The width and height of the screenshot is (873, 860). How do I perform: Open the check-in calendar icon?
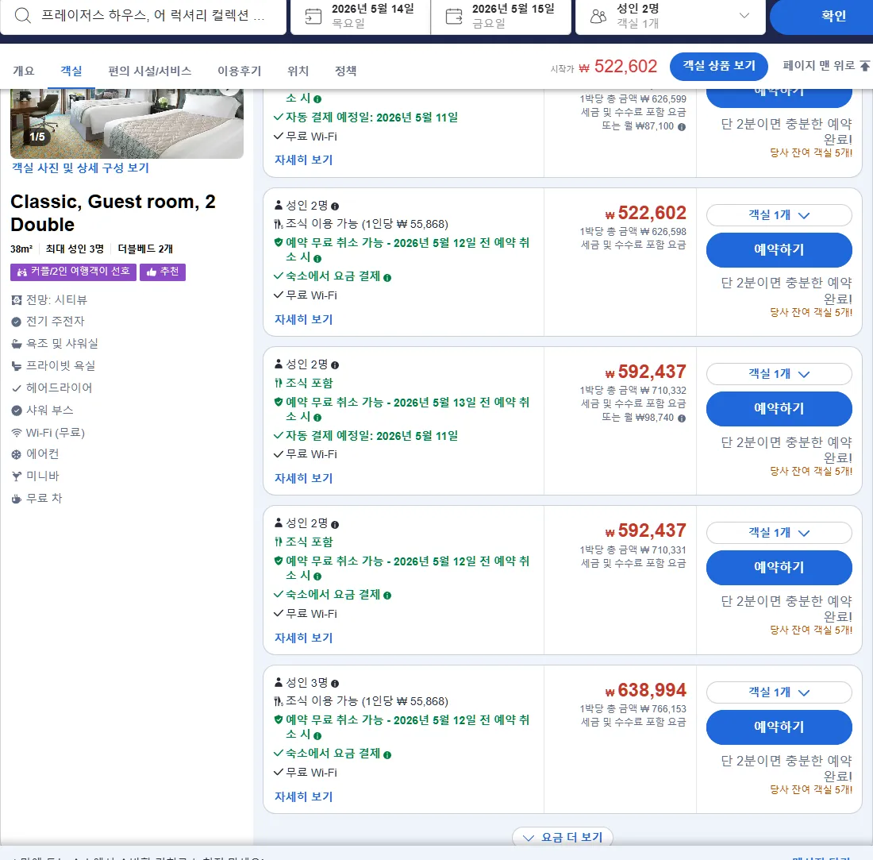pos(313,16)
